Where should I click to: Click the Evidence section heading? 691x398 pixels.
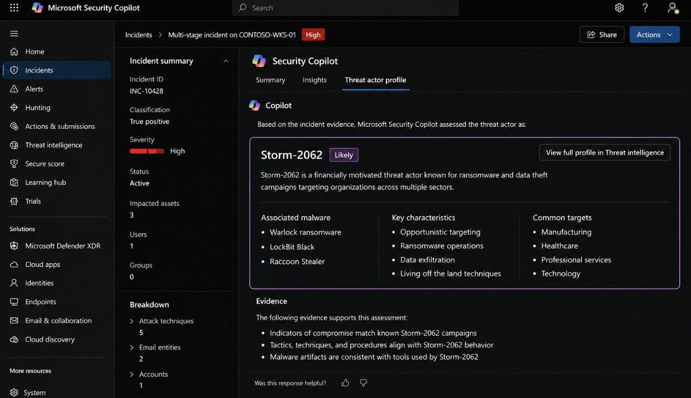point(271,301)
